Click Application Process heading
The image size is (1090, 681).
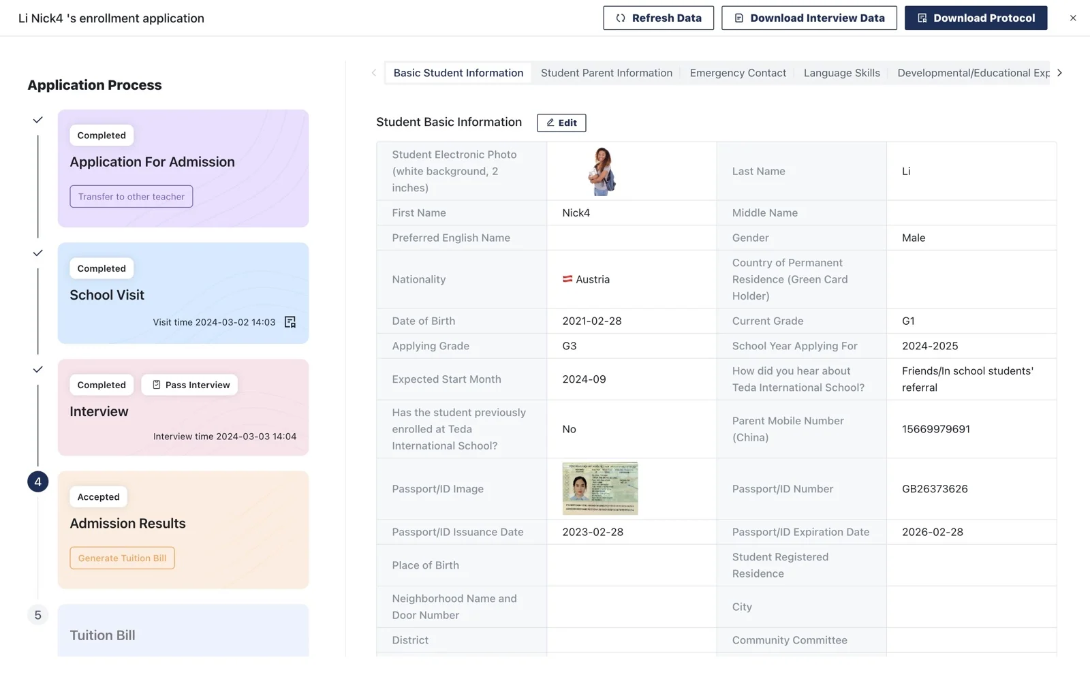pyautogui.click(x=95, y=85)
